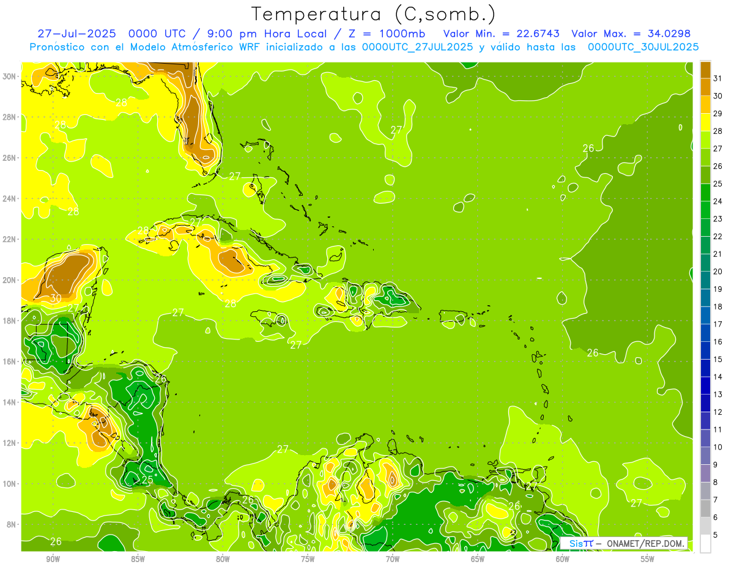Click the ONAMET/REP.DOM. credit label
Image resolution: width=734 pixels, height=567 pixels.
(645, 543)
